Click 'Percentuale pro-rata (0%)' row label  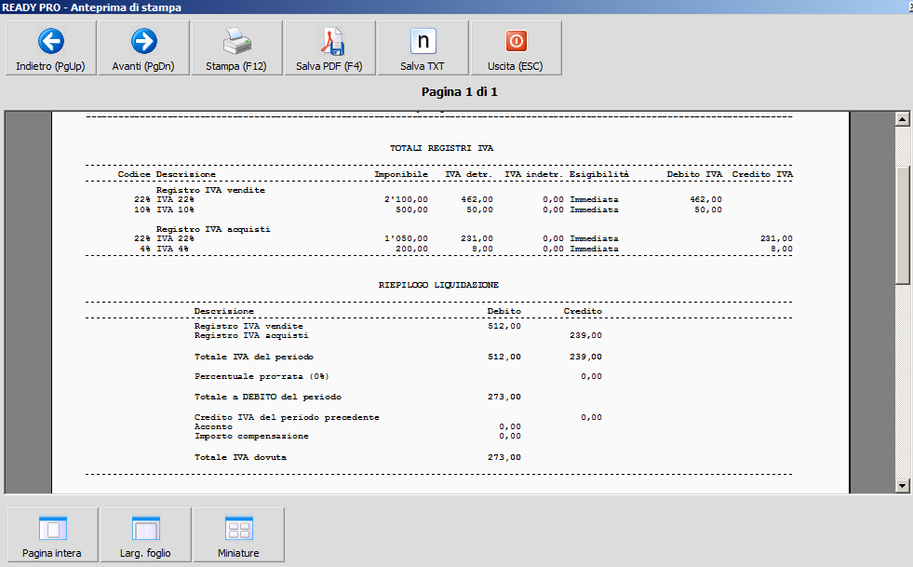coord(262,376)
